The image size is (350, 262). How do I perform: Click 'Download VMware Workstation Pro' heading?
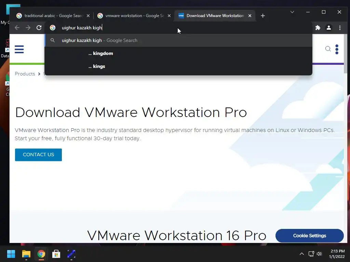coord(131,112)
